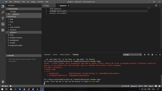Click Ln 2, Col 19 in status bar
Screen dimensions: 162x91
click(x=125, y=86)
